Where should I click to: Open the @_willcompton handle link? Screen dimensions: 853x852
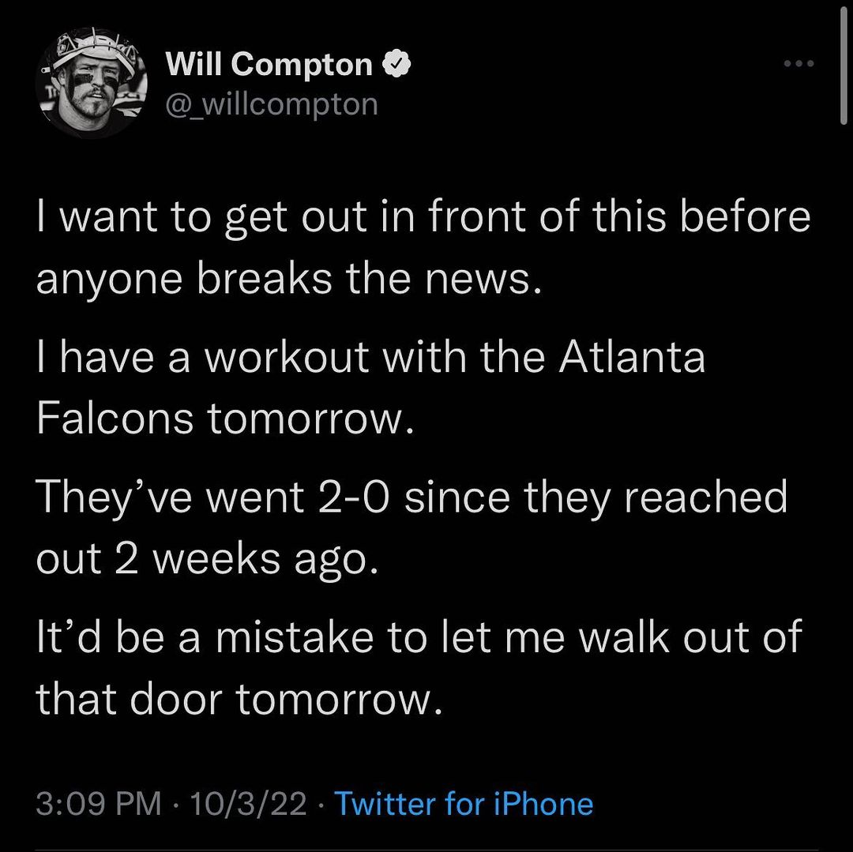pyautogui.click(x=271, y=103)
